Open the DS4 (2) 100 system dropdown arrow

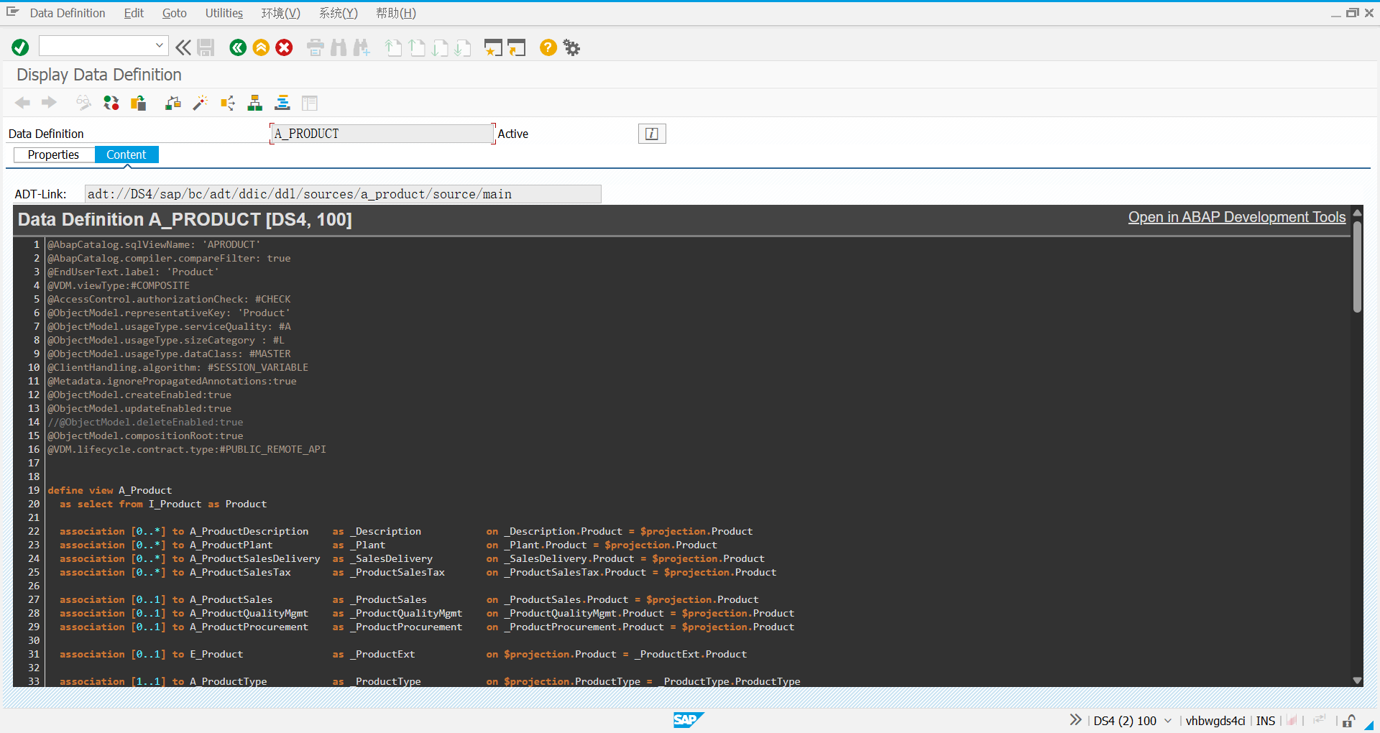pyautogui.click(x=1168, y=721)
